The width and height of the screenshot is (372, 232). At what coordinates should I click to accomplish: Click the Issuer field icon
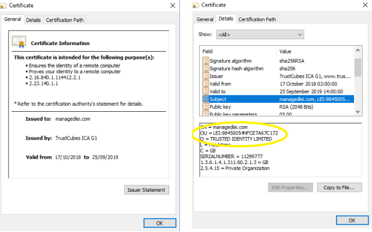[205, 76]
